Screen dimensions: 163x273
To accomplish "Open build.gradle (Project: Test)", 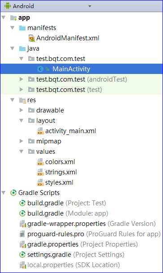I will click(x=67, y=203).
